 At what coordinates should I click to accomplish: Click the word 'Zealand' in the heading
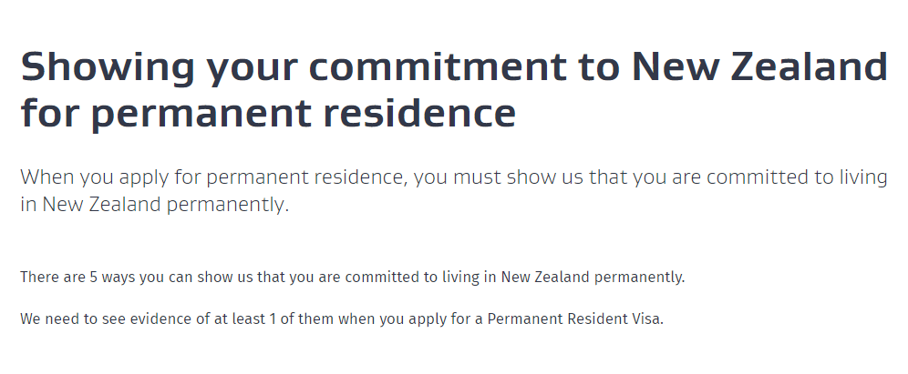pos(810,66)
